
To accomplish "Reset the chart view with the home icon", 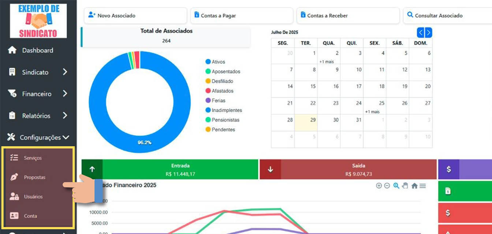I will tap(414, 186).
